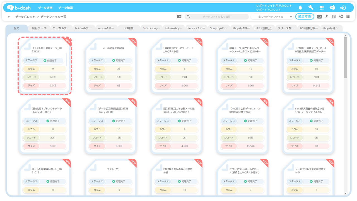Select the 統合データ tab
Viewport: 357px width, 201px height.
(x=39, y=28)
